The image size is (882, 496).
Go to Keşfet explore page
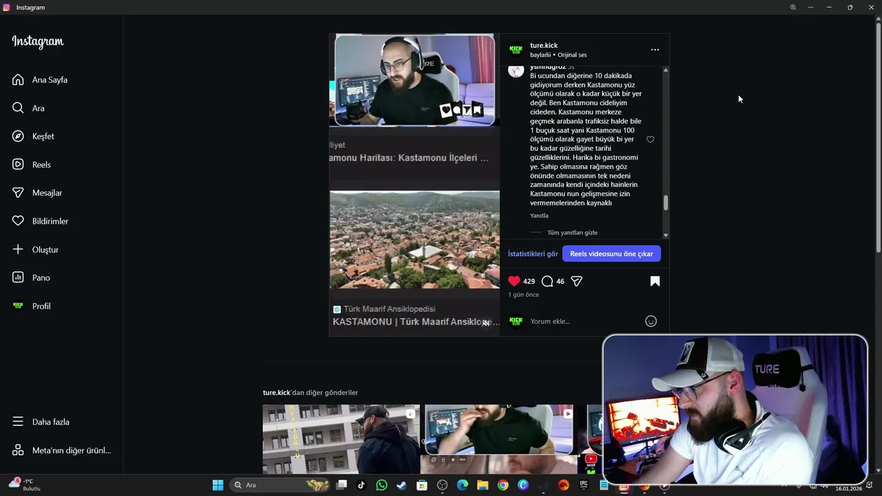(33, 136)
